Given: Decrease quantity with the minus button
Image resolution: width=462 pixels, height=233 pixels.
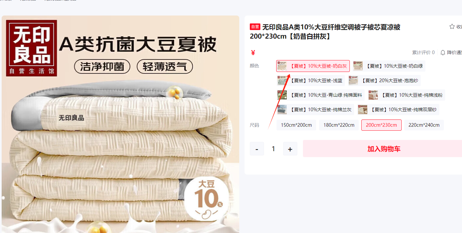Looking at the screenshot, I should [257, 149].
